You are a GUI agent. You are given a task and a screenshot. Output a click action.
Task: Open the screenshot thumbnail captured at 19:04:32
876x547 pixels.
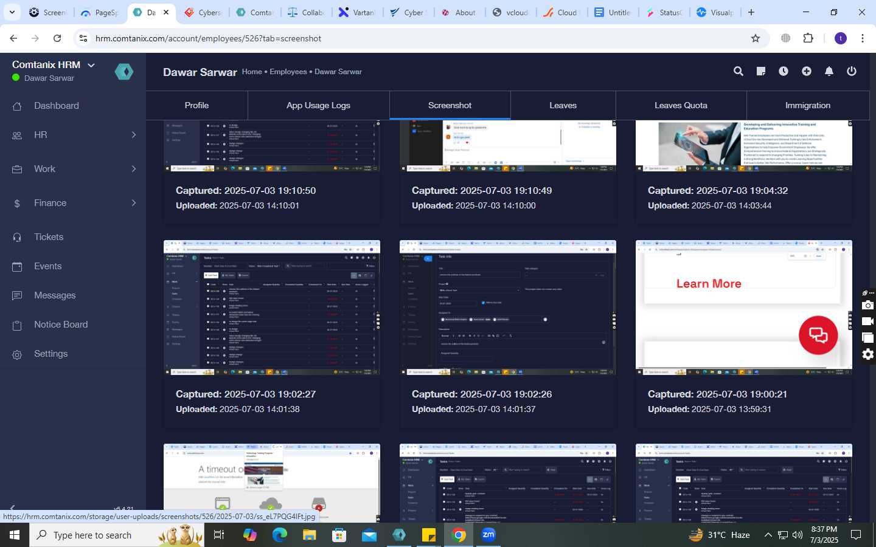click(x=744, y=146)
